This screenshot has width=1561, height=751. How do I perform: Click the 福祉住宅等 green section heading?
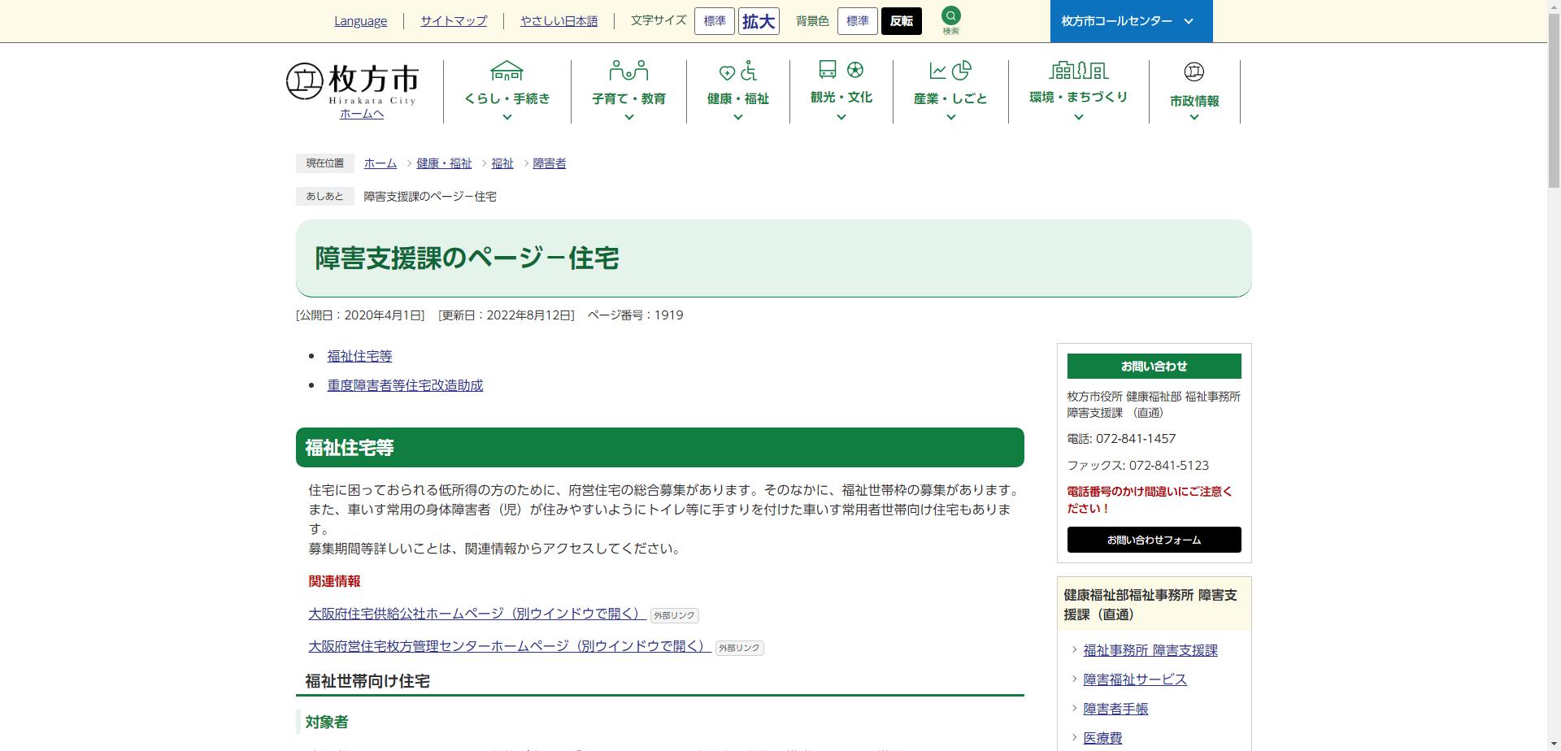click(x=659, y=448)
